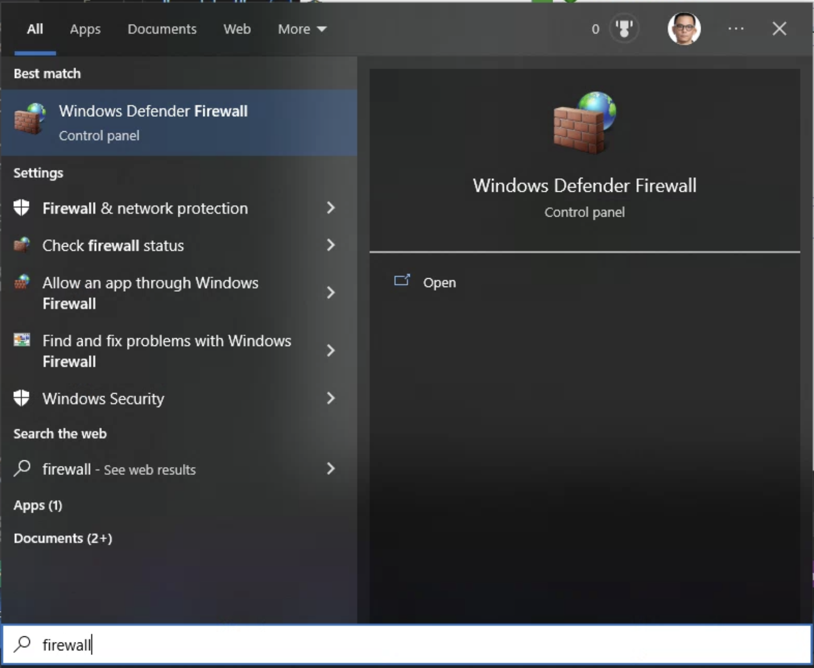Viewport: 814px width, 668px height.
Task: Expand firewall See web results chevron
Action: 331,469
